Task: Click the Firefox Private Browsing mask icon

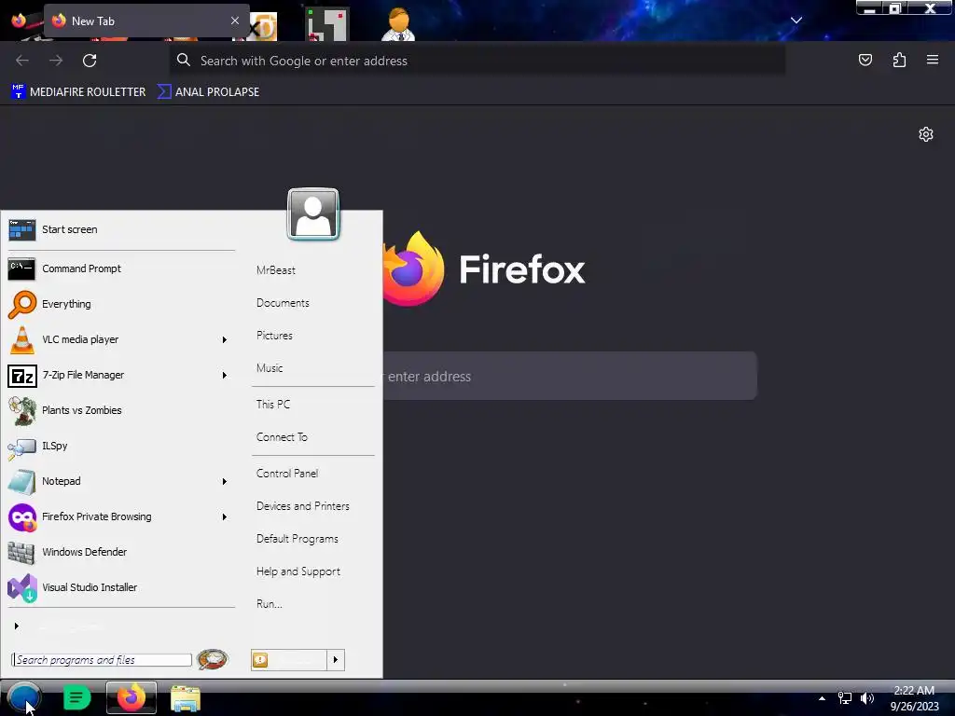Action: (22, 517)
